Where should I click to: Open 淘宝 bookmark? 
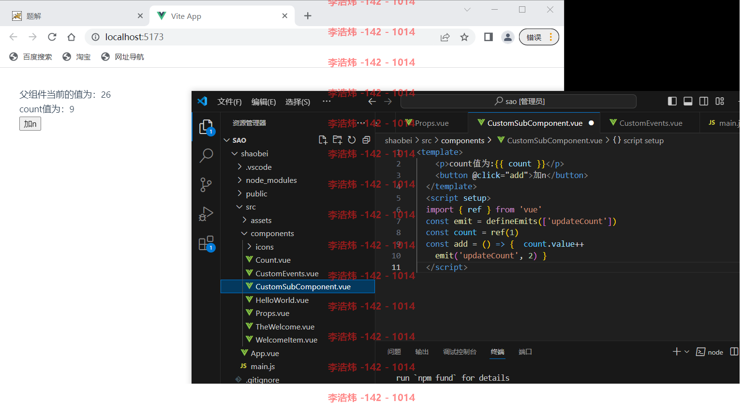coord(77,57)
